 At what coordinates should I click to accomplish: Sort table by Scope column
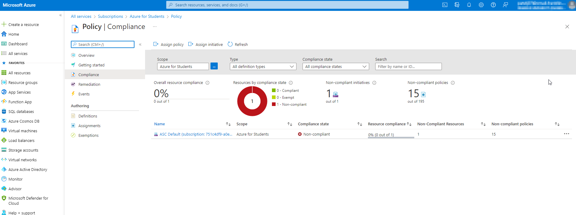290,124
